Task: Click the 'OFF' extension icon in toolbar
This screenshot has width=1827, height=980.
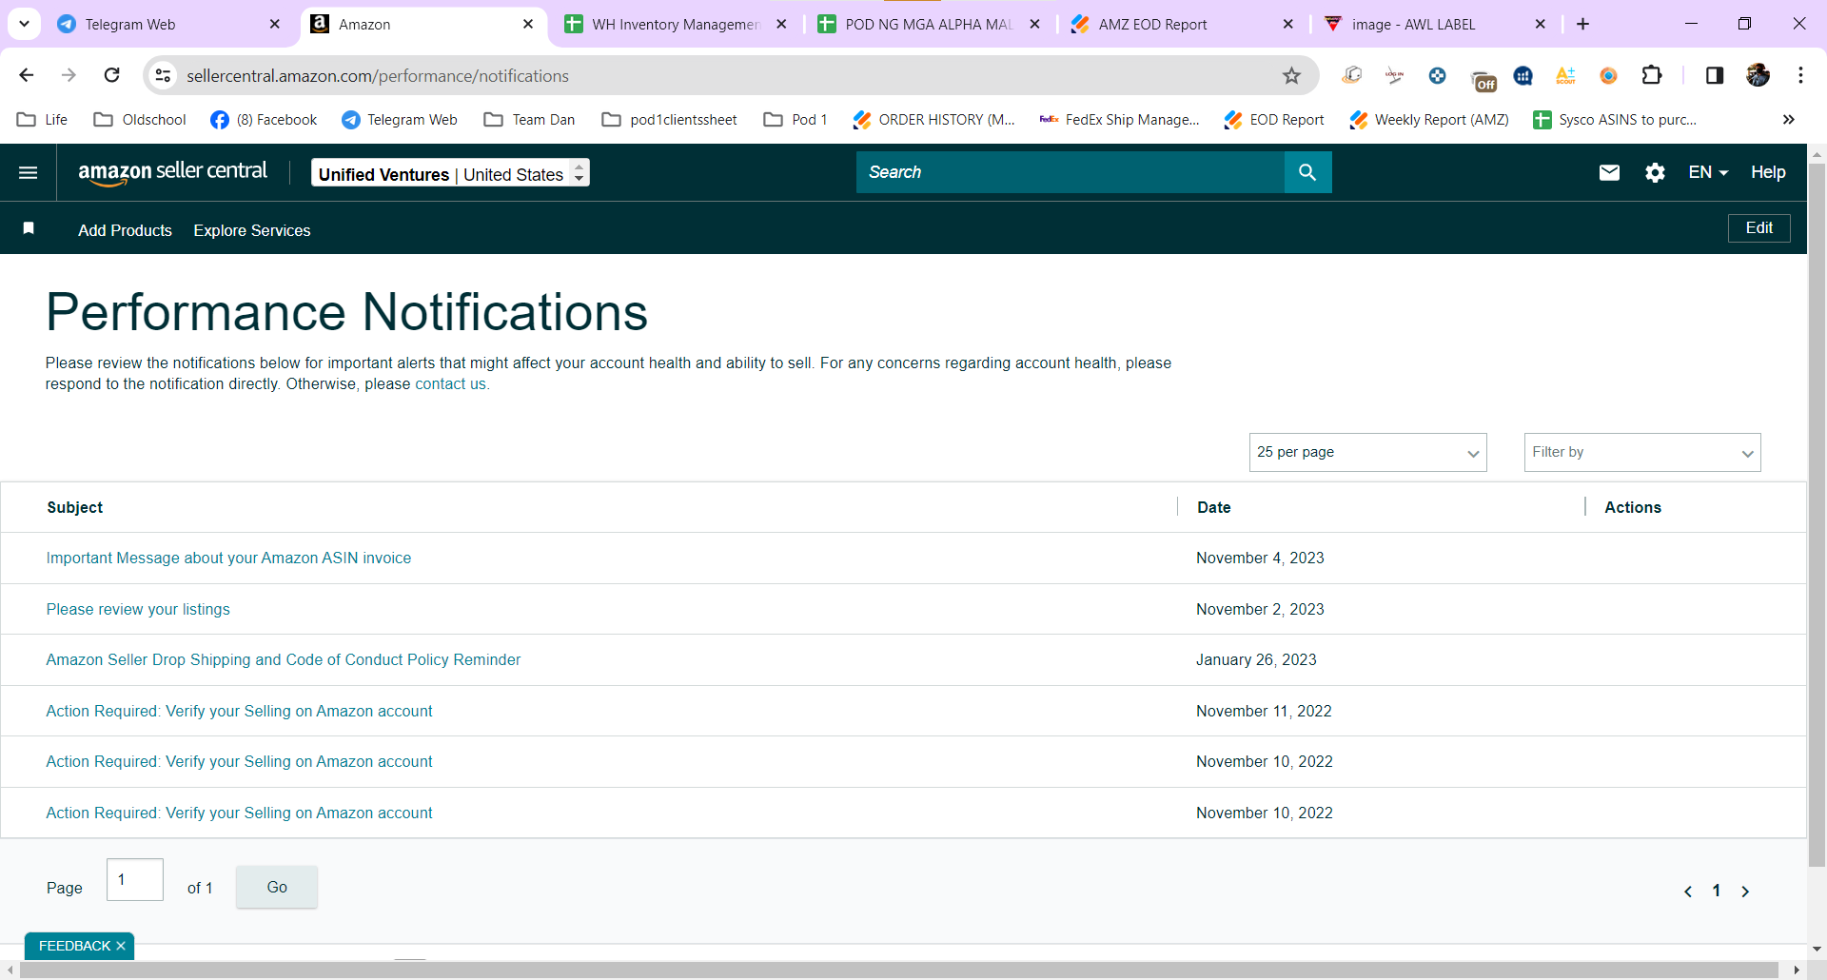Action: click(1483, 78)
